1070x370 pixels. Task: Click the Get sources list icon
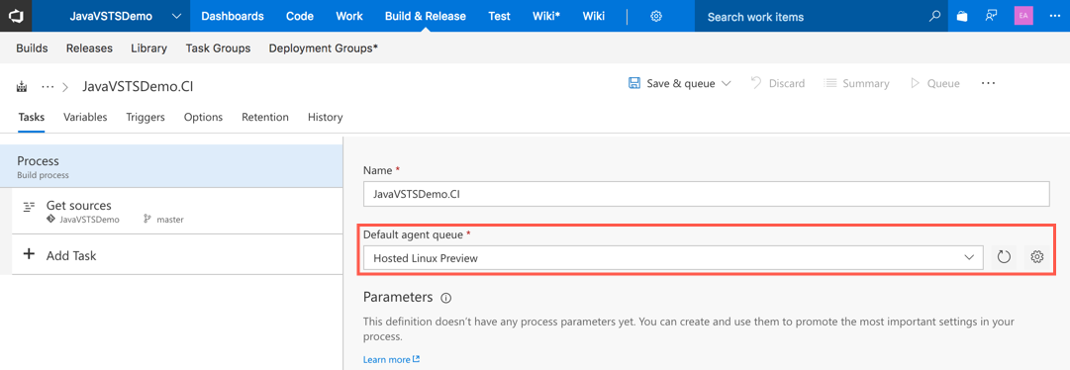29,206
